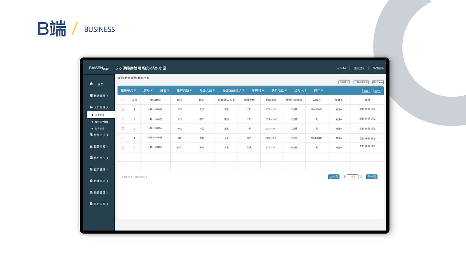Toggle the select-all checkbox in table header
This screenshot has width=466, height=262.
click(x=123, y=100)
